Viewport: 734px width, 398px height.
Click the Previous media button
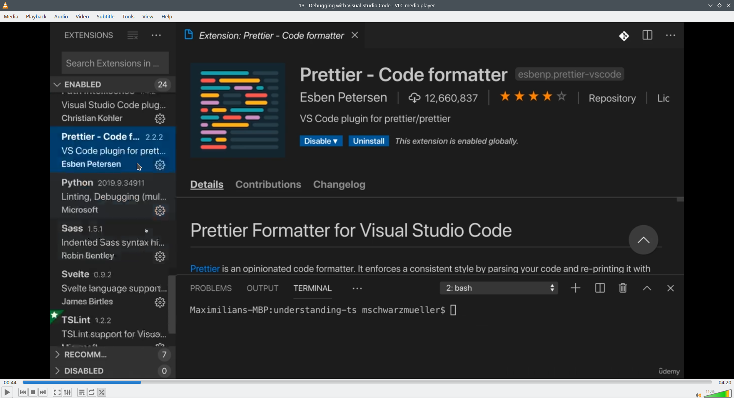[23, 392]
